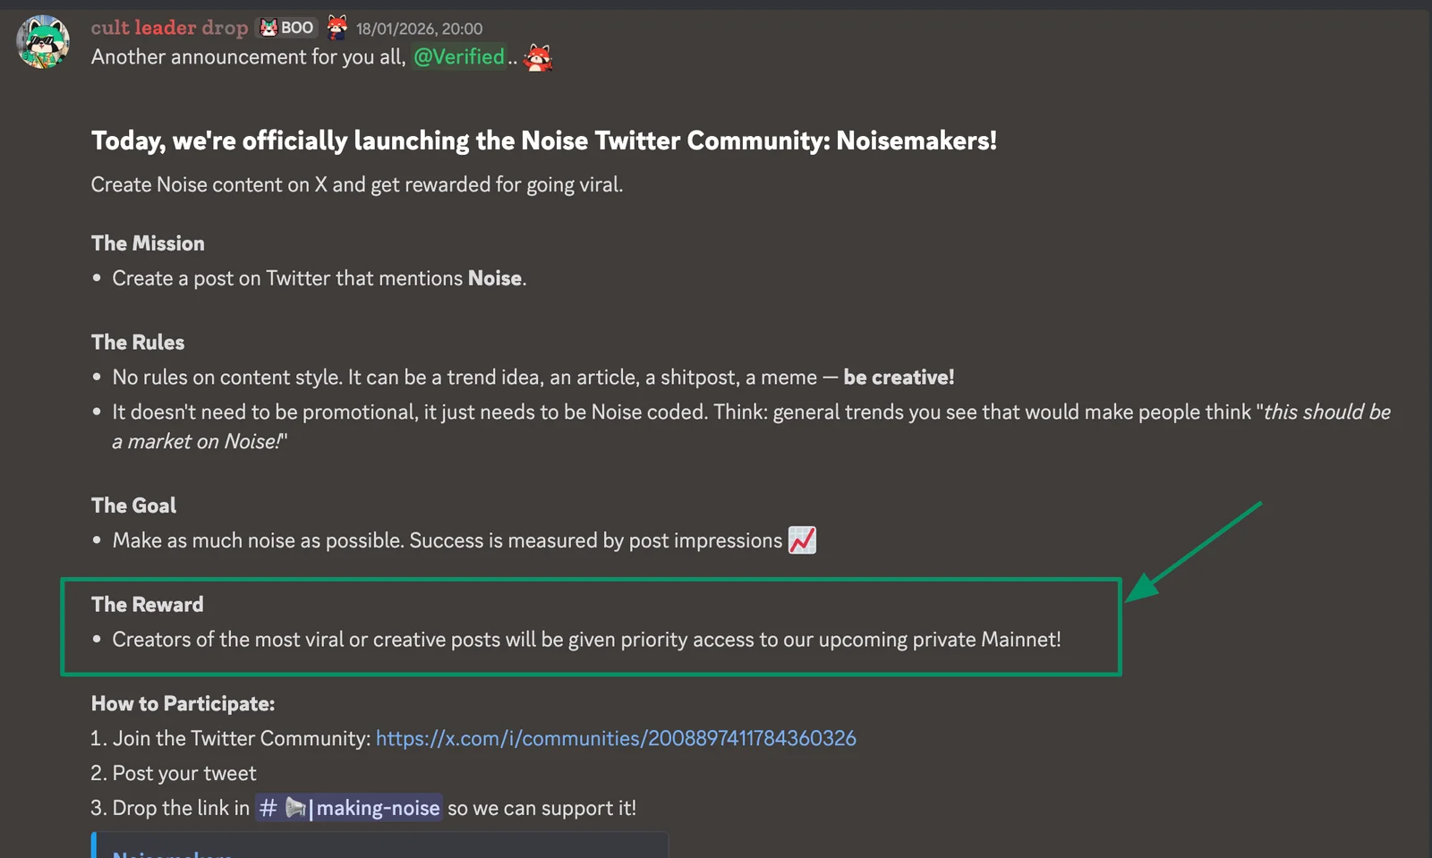Screen dimensions: 1432x858
Task: Click the raccoon icon inside BOO tag
Action: click(268, 28)
